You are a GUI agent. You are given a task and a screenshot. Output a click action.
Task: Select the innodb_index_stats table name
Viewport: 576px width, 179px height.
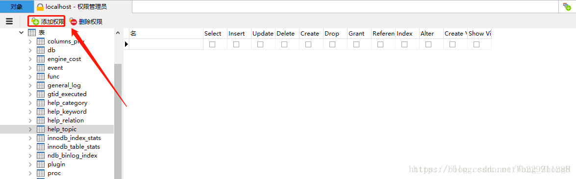tap(74, 138)
